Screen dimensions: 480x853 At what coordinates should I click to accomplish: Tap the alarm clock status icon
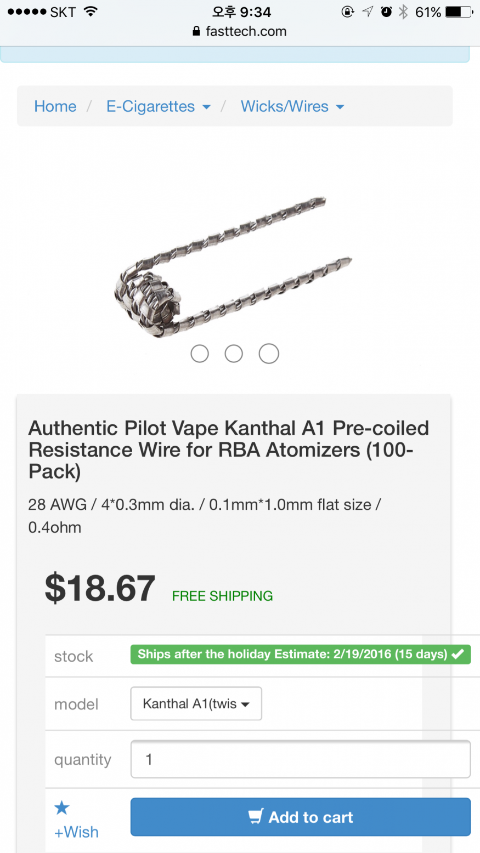pyautogui.click(x=386, y=12)
